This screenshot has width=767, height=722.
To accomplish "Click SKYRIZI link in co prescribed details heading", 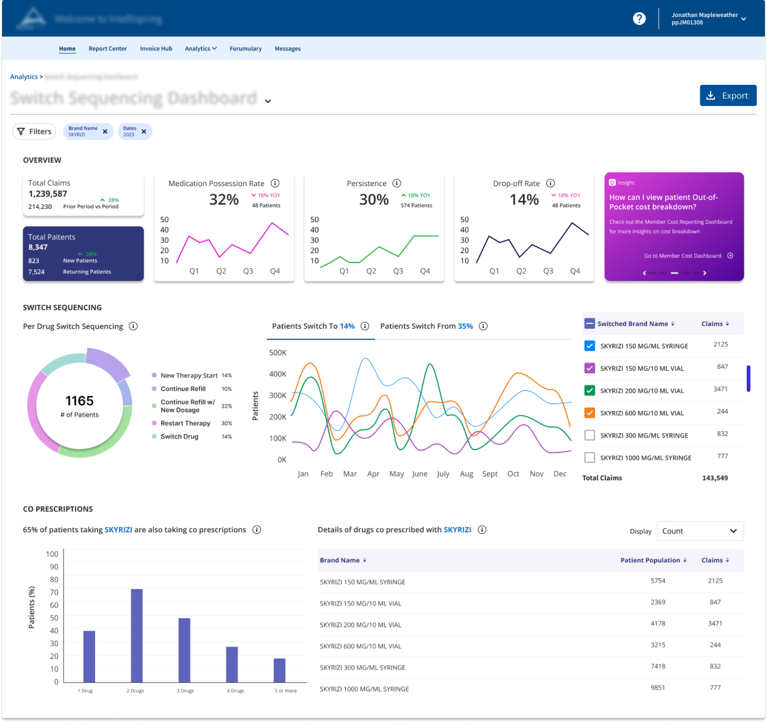I will 457,530.
